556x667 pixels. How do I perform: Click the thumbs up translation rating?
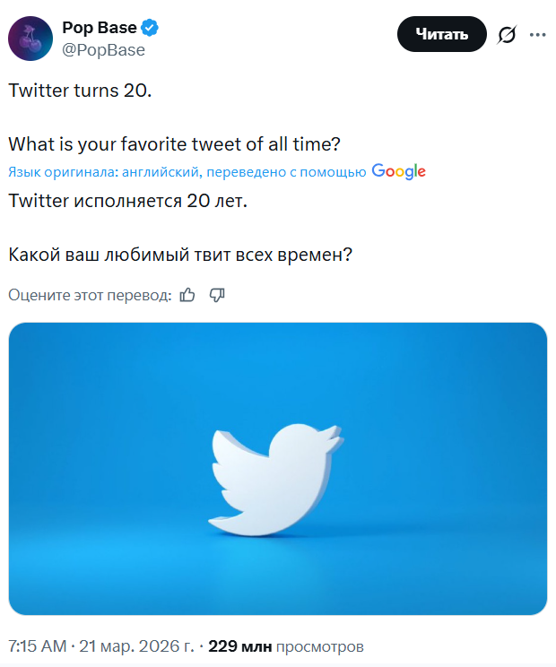pyautogui.click(x=187, y=295)
